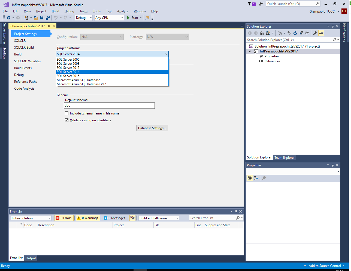Pin the InfPressapochistaVS2017 document tab
This screenshot has width=351, height=271.
click(x=49, y=26)
